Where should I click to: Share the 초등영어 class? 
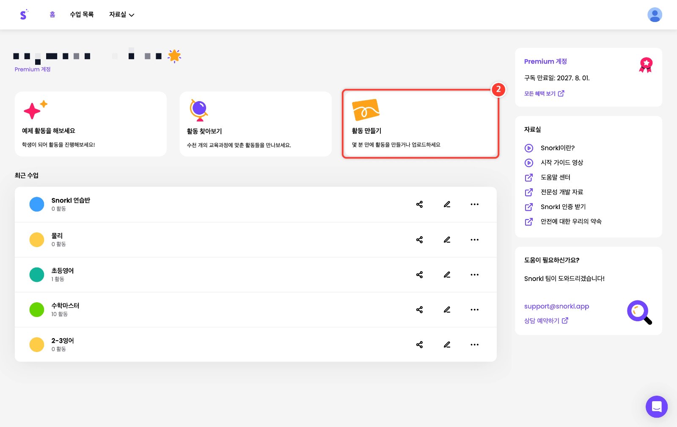[419, 275]
